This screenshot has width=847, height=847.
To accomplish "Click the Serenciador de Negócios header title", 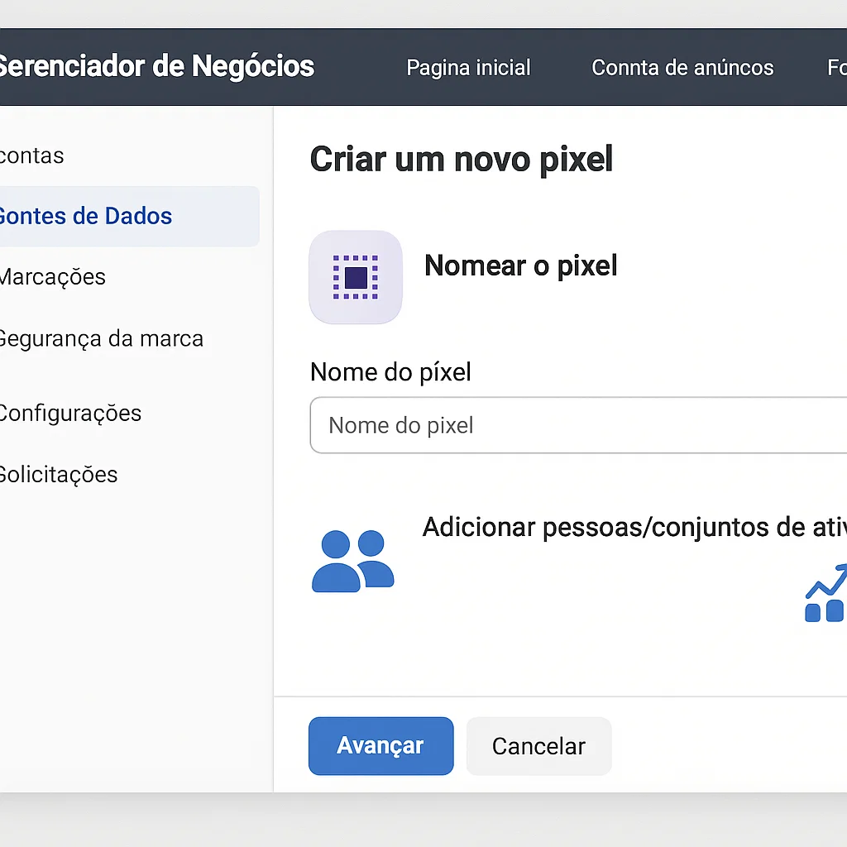I will pos(156,66).
